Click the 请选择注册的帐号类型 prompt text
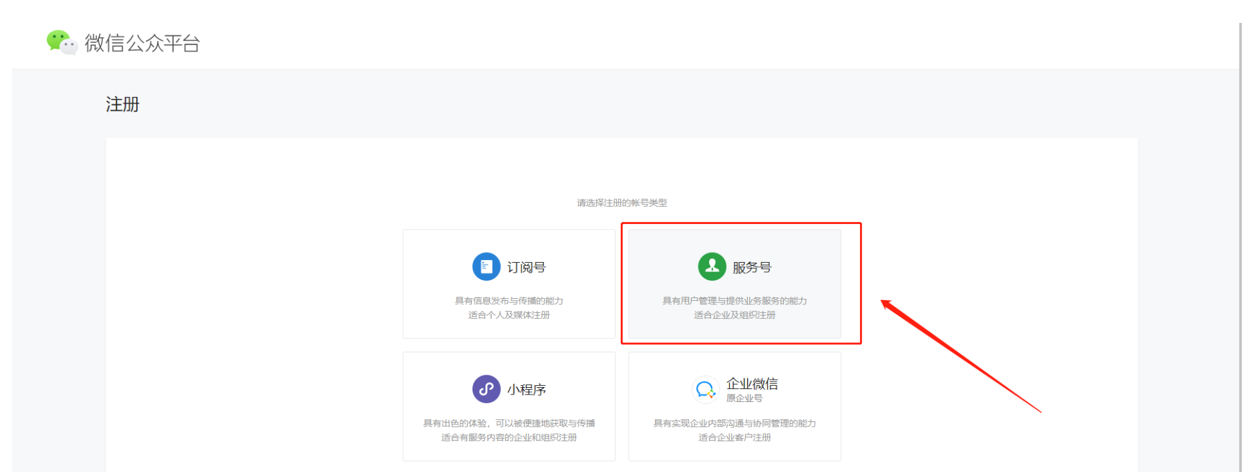The width and height of the screenshot is (1249, 472). 622,203
